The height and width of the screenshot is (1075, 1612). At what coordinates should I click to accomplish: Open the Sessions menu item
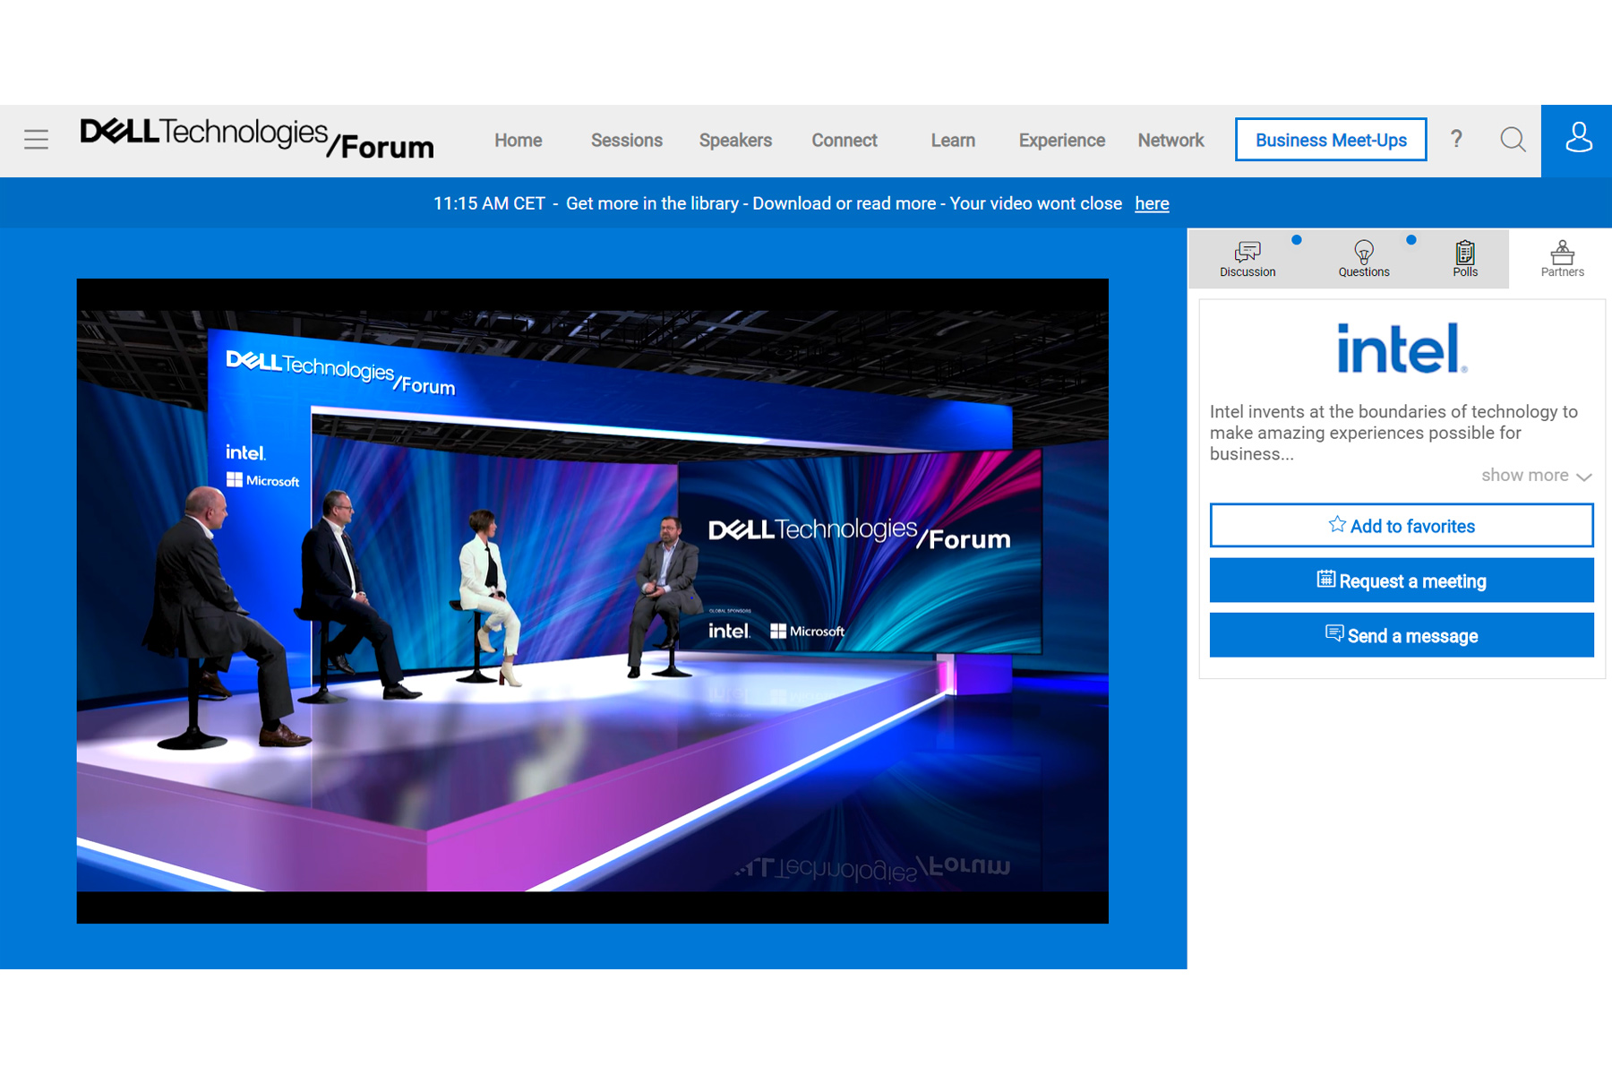click(626, 141)
